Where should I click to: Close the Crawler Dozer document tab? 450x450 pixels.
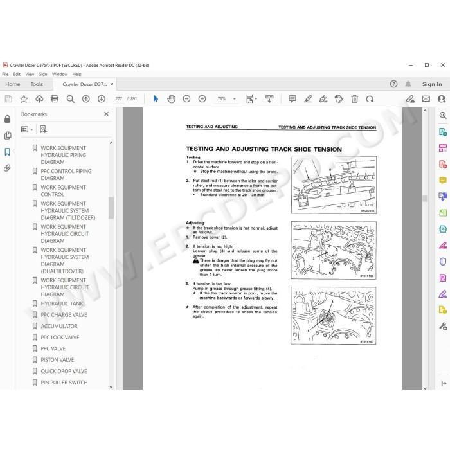[x=112, y=84]
